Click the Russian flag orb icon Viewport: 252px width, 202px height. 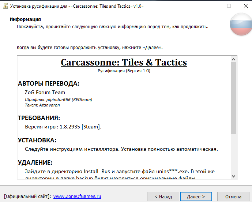[241, 24]
